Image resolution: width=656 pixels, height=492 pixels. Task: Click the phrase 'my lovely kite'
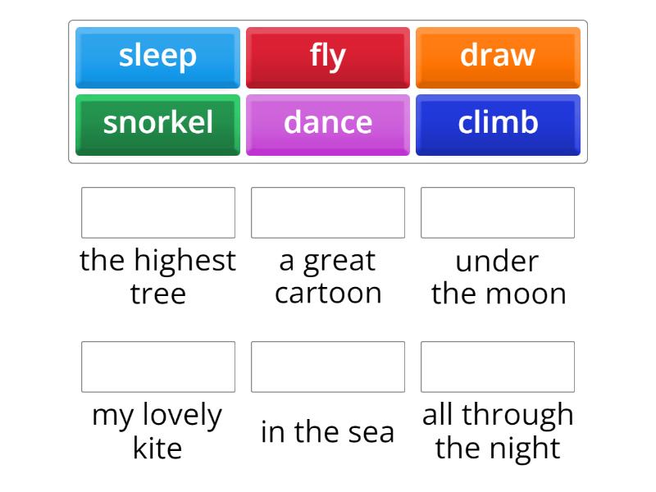tap(158, 432)
